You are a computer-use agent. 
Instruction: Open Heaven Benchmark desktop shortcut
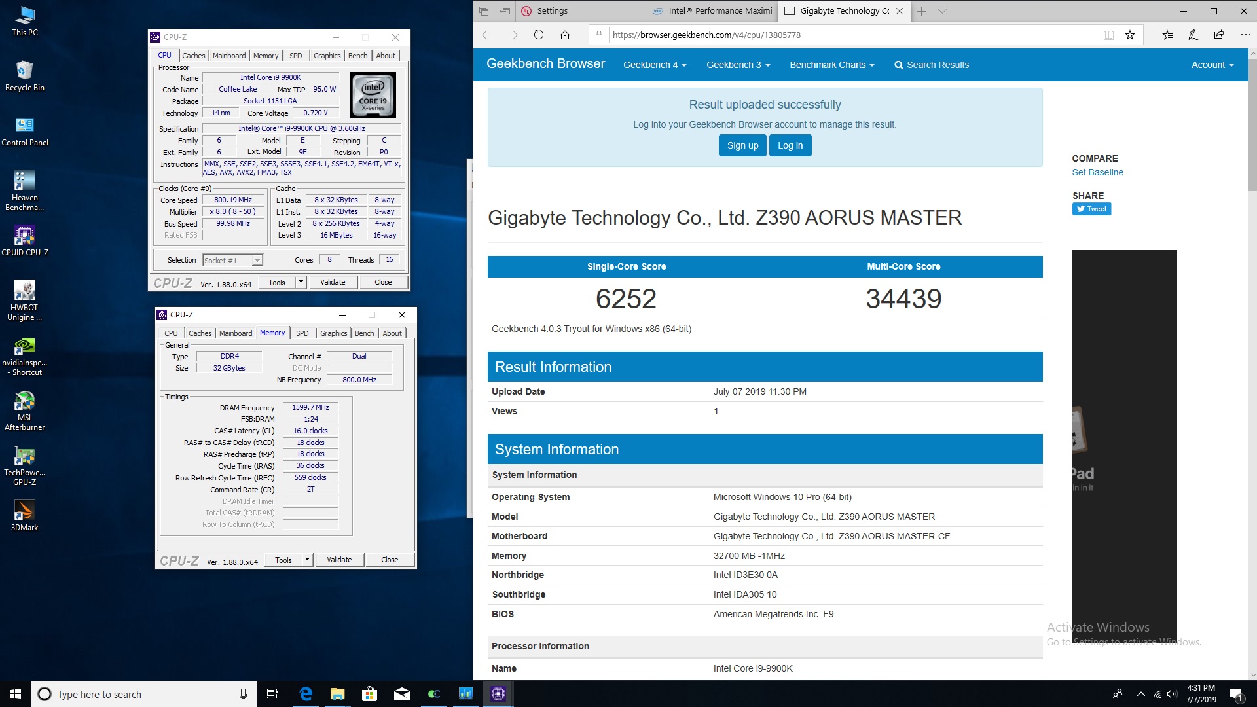[25, 191]
